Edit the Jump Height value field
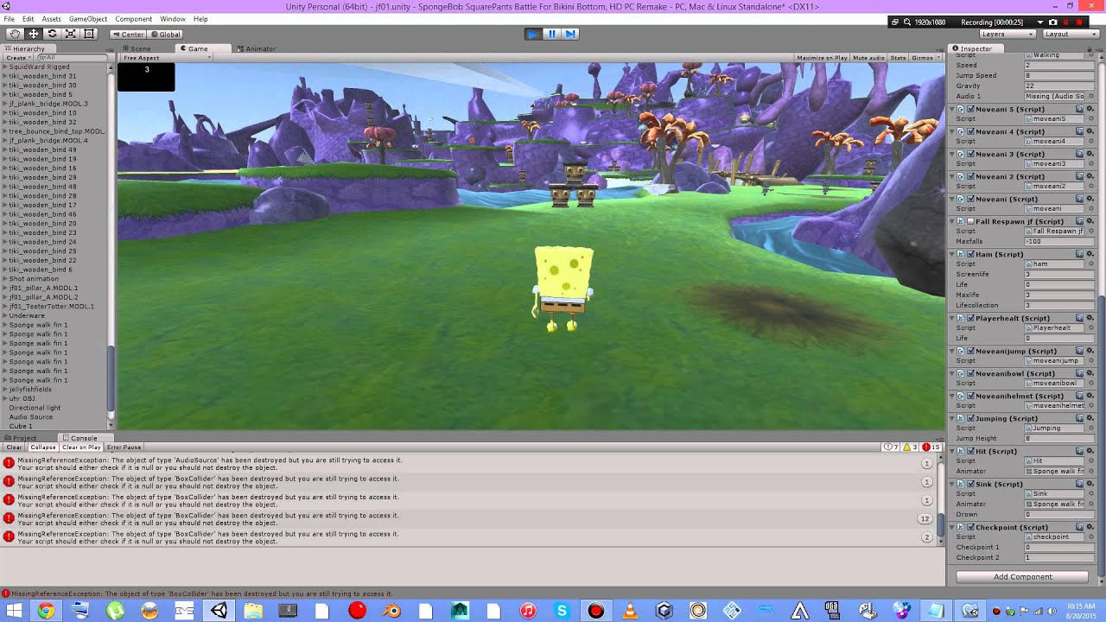Screen dimensions: 1106x622 [1058, 438]
